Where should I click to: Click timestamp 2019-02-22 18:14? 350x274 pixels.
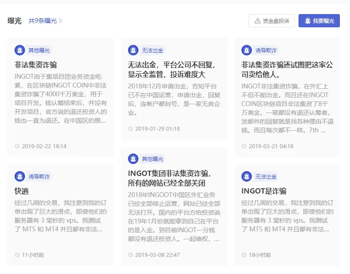click(44, 146)
